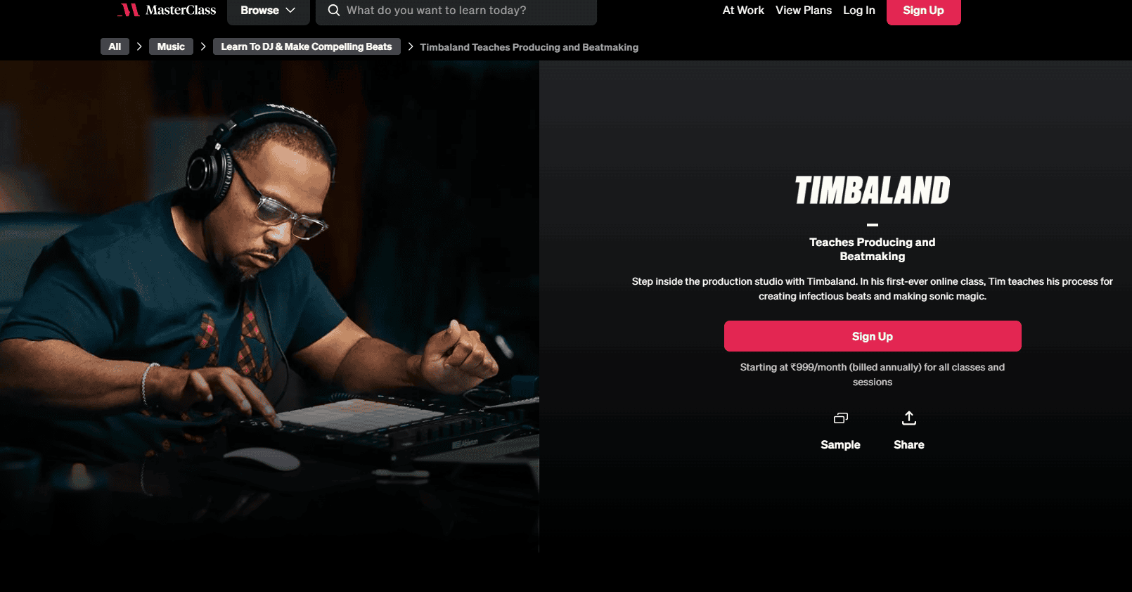
Task: Click the chevron after the All breadcrumb
Action: coord(139,46)
